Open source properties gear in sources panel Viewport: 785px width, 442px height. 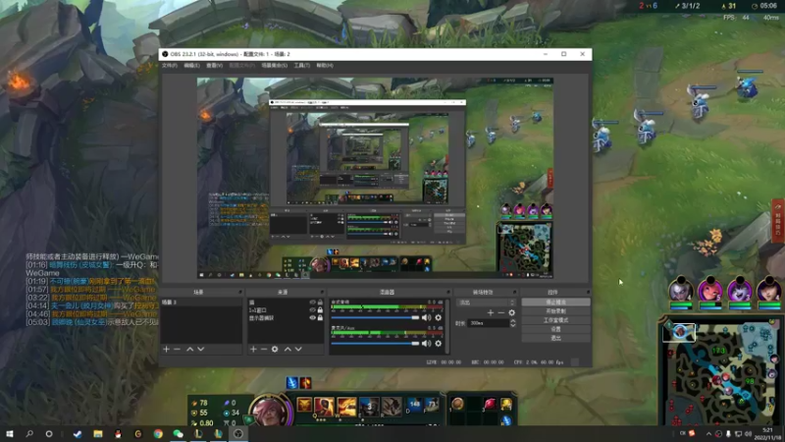(275, 349)
